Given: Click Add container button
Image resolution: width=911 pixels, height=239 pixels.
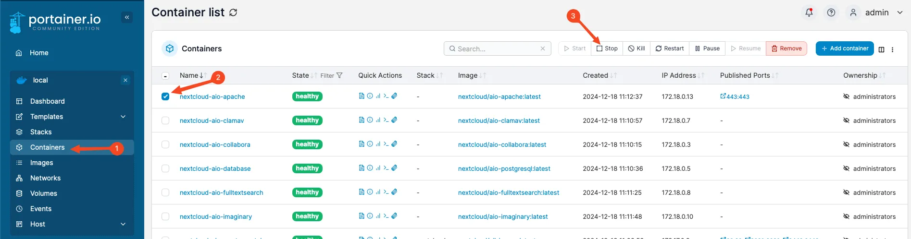Looking at the screenshot, I should (x=845, y=48).
